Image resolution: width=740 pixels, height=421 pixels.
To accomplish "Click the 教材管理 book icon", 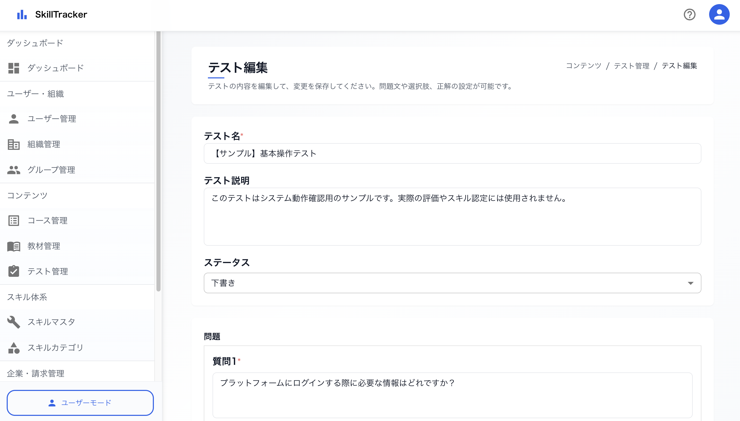I will [14, 246].
